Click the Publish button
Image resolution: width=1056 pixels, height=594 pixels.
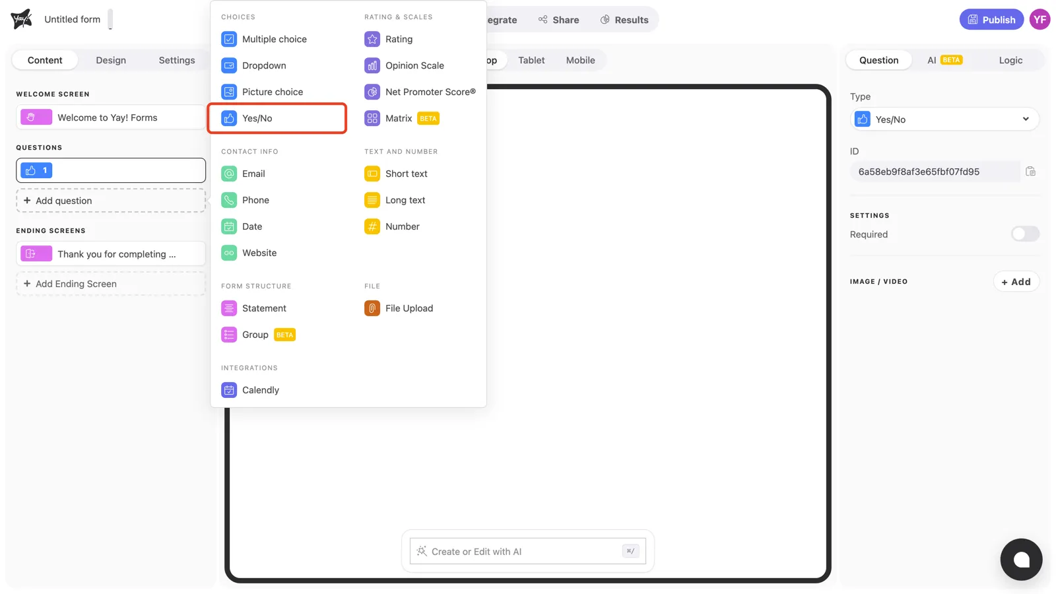[991, 20]
